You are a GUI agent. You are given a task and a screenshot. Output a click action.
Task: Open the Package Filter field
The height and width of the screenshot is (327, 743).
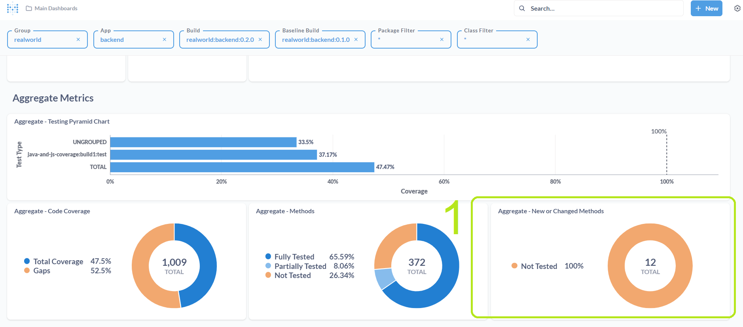pos(411,39)
